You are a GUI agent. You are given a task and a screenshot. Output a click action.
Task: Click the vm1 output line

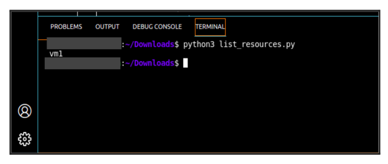(56, 54)
